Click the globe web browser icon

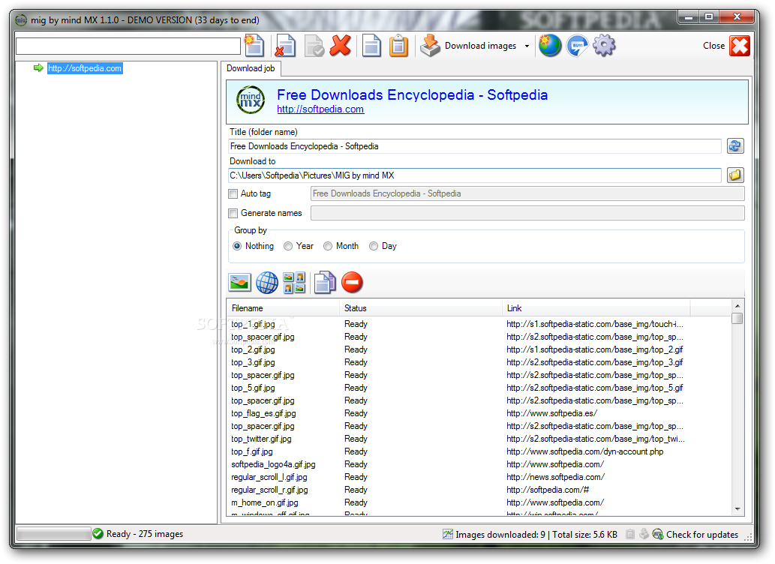550,46
